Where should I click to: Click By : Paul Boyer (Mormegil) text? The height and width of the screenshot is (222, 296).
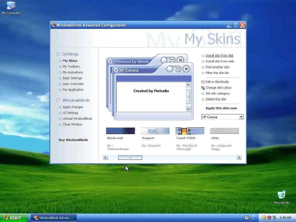pyautogui.click(x=187, y=147)
